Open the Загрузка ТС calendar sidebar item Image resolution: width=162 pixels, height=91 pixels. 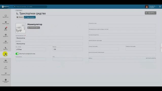(x=6, y=35)
